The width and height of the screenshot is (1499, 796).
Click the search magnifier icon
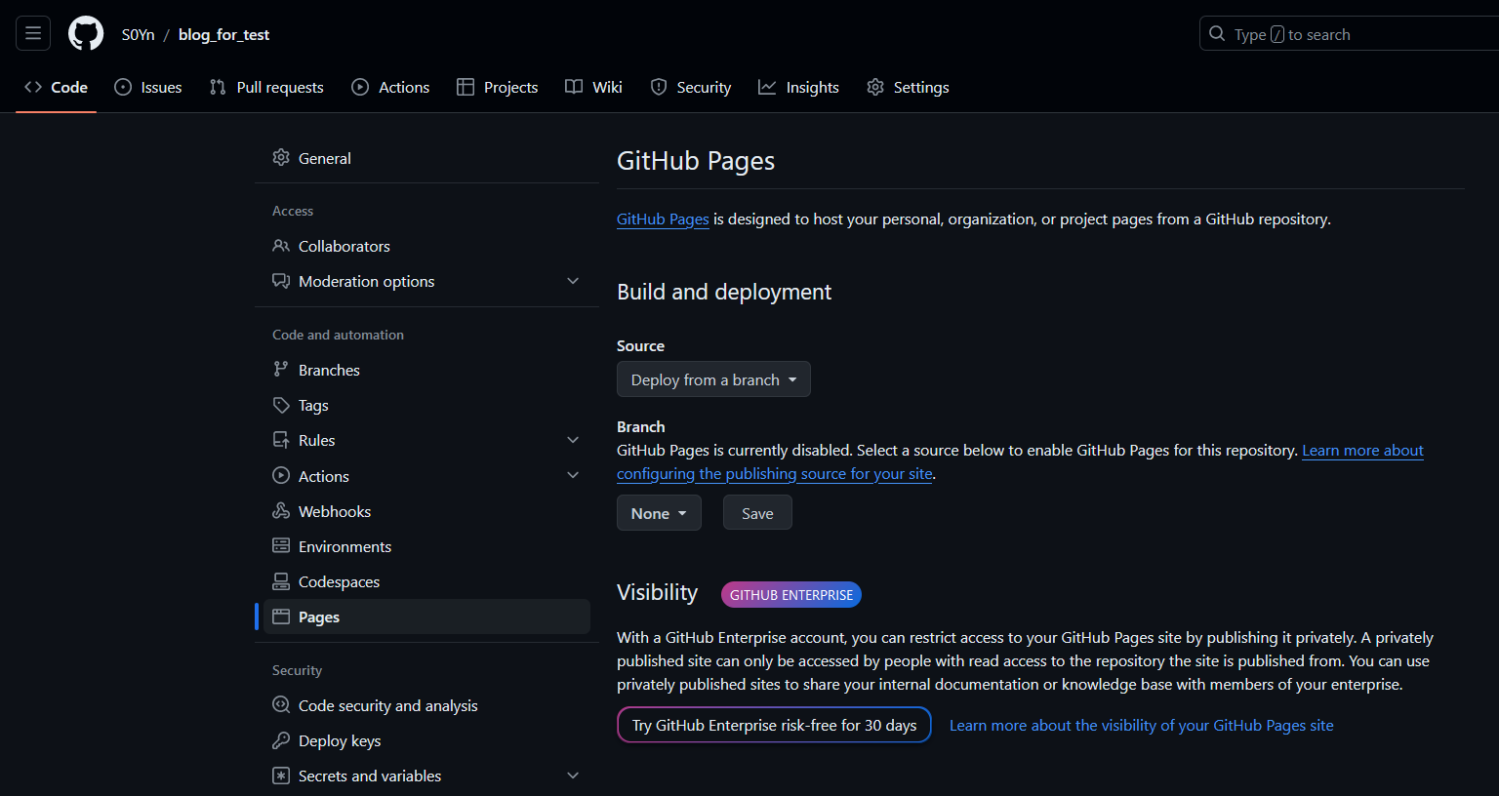1217,33
